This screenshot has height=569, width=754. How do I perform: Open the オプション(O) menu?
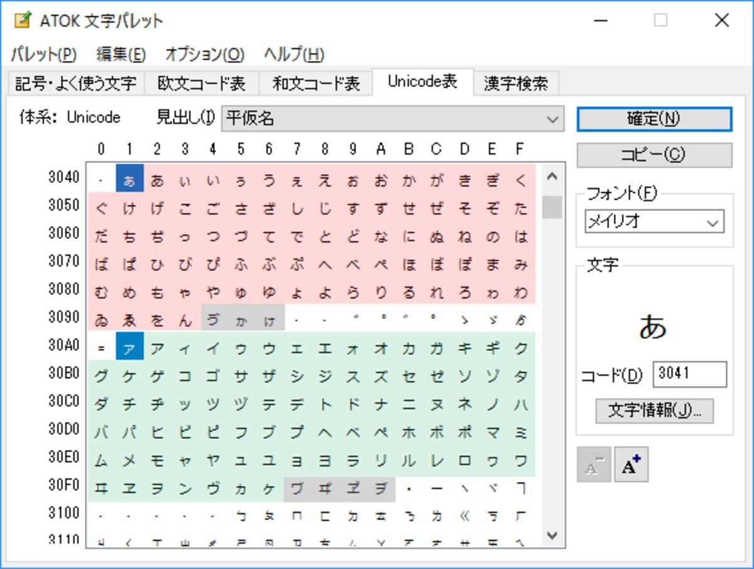pos(205,54)
